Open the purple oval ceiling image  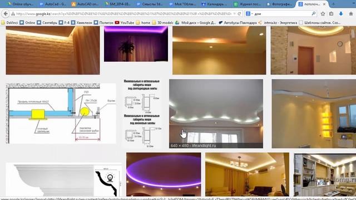click(164, 174)
